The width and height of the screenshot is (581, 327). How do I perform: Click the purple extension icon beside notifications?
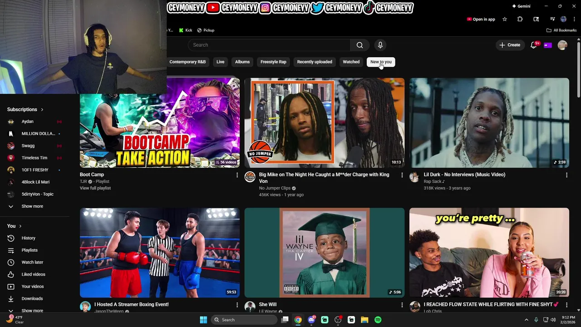(x=548, y=45)
